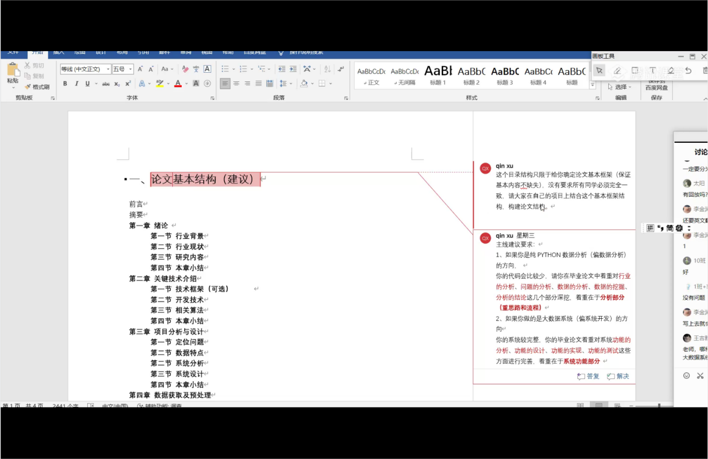Toggle bold formatting in the font group
708x459 pixels.
click(65, 84)
